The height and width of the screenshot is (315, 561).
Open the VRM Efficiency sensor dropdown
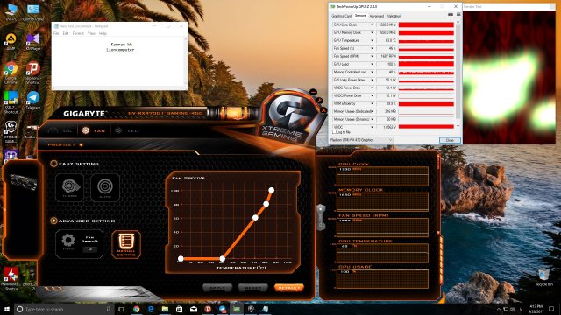click(x=372, y=103)
